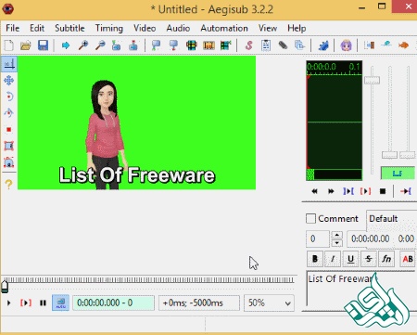The height and width of the screenshot is (335, 417).
Task: Toggle Italic formatting button
Action: coord(333,259)
